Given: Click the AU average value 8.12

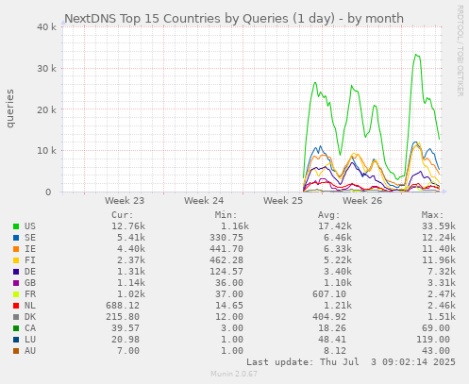Looking at the screenshot, I should tap(335, 351).
